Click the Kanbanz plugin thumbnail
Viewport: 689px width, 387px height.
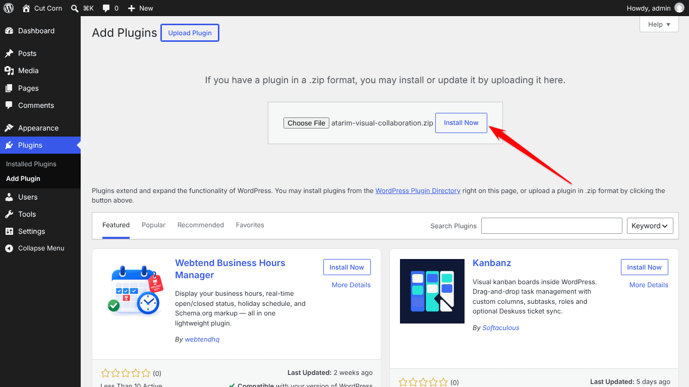[x=432, y=291]
